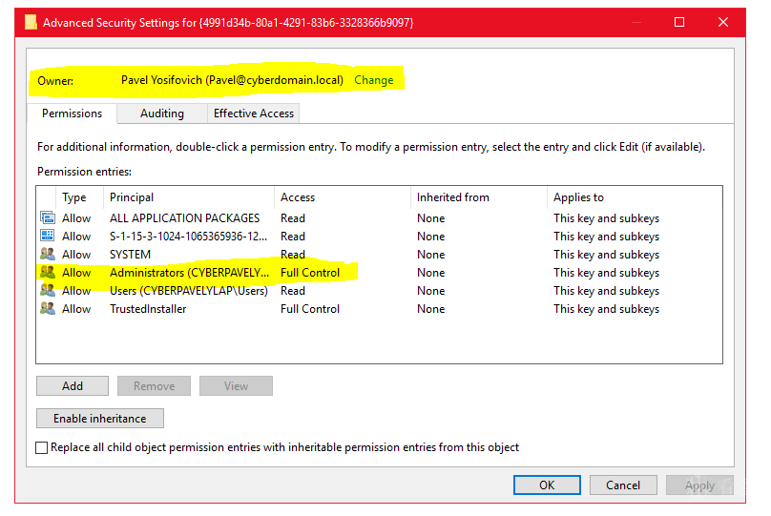Click the Administrators entry group icon
Viewport: 771px width, 516px height.
pos(47,273)
